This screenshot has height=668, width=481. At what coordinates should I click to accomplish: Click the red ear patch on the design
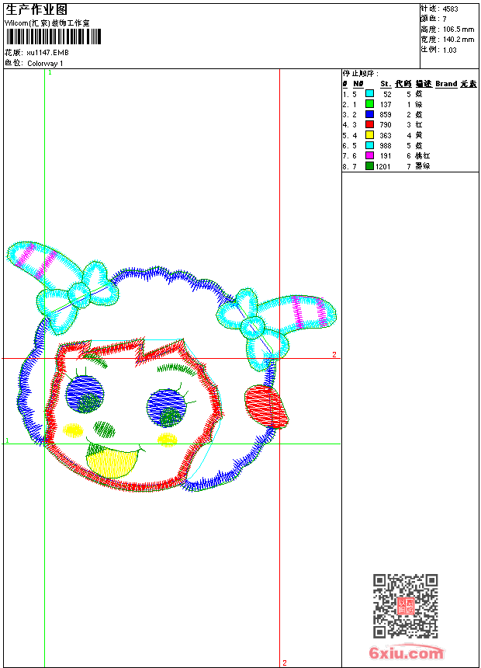click(x=266, y=407)
